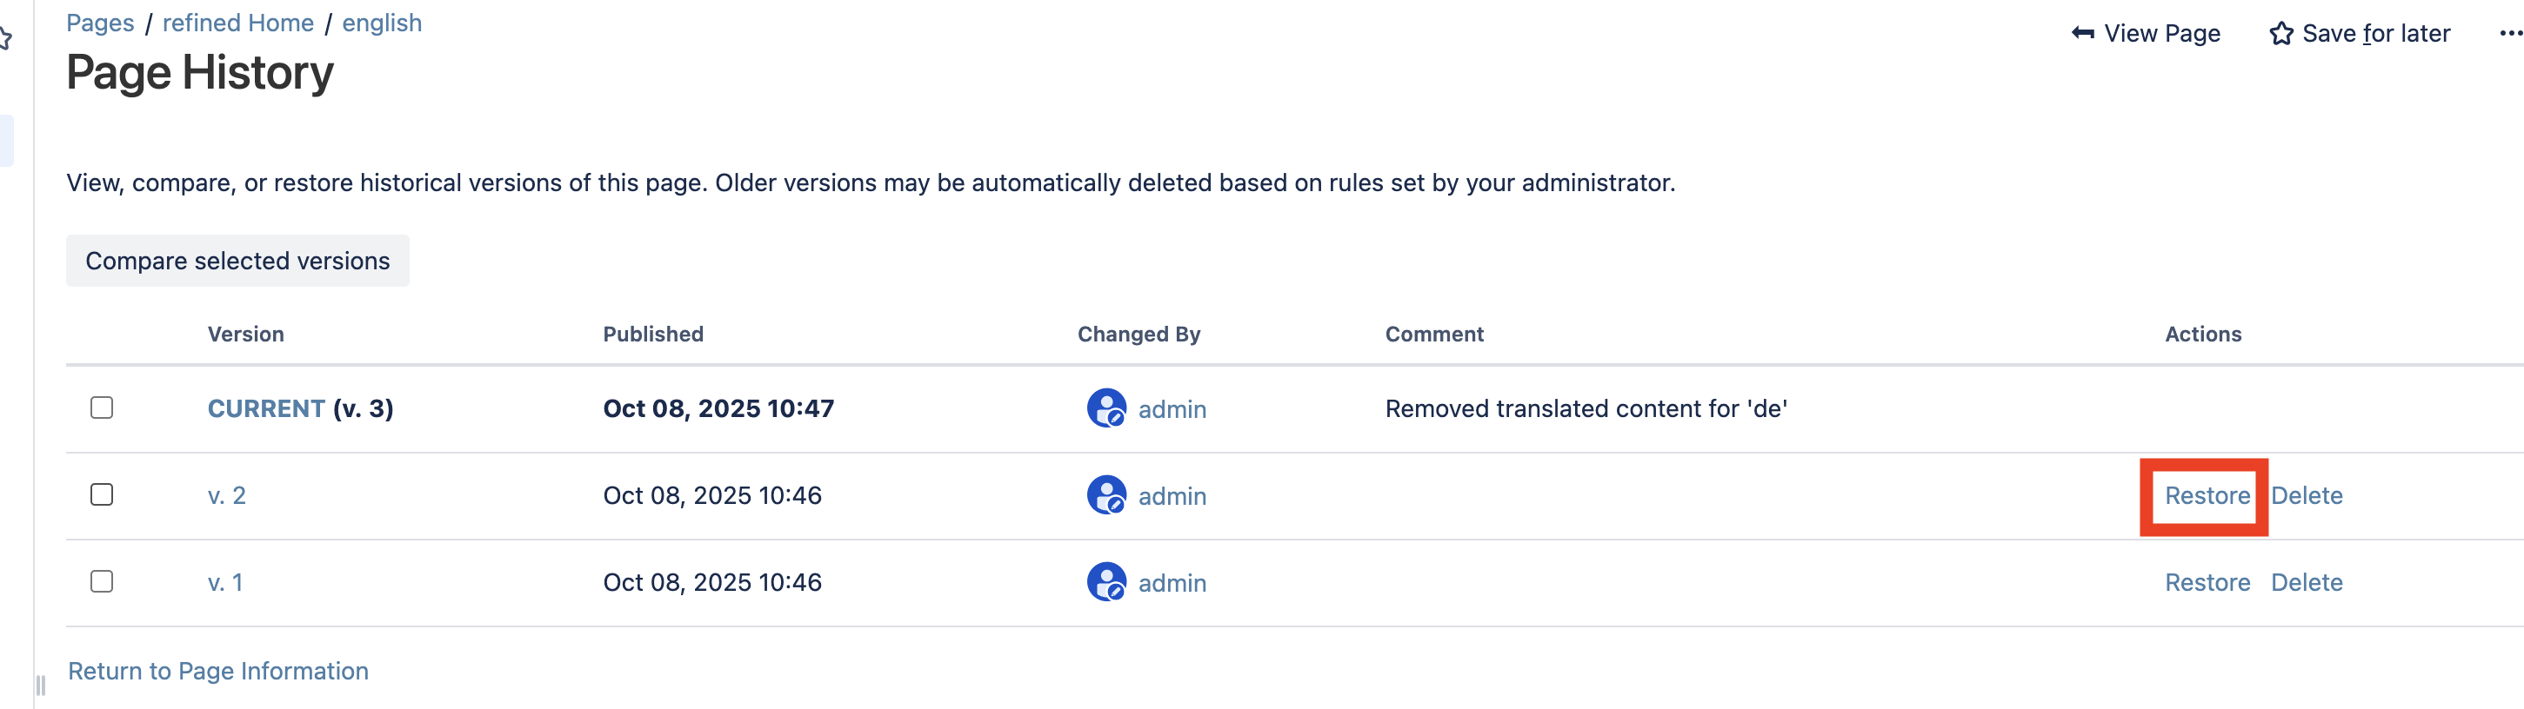Return to Page Information

pos(217,671)
